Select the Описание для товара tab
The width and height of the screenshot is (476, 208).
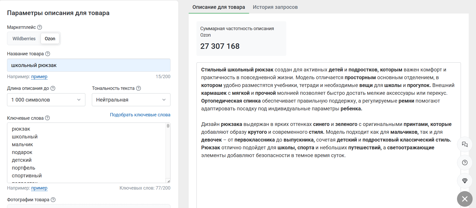[219, 7]
